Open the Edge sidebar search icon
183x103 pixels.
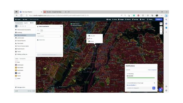166,20
